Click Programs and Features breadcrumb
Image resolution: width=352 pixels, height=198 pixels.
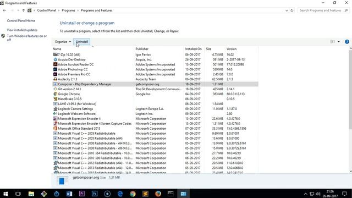click(97, 10)
